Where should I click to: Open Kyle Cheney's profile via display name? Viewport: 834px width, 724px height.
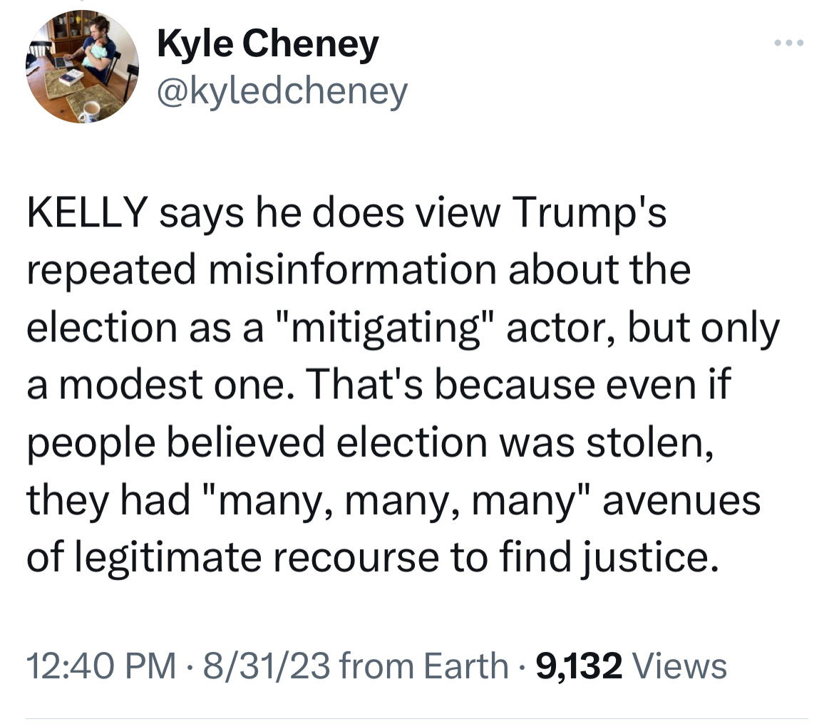(267, 43)
